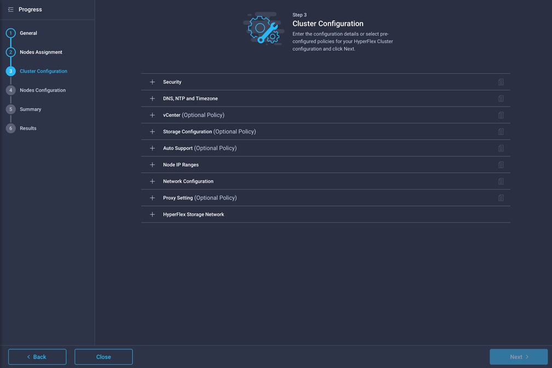Click the Step 3 label above the heading
The width and height of the screenshot is (552, 368).
299,15
